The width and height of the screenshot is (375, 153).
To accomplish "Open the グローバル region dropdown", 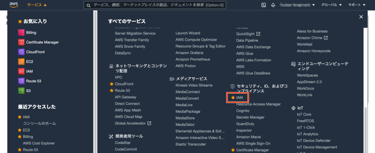I will pyautogui.click(x=331, y=5).
